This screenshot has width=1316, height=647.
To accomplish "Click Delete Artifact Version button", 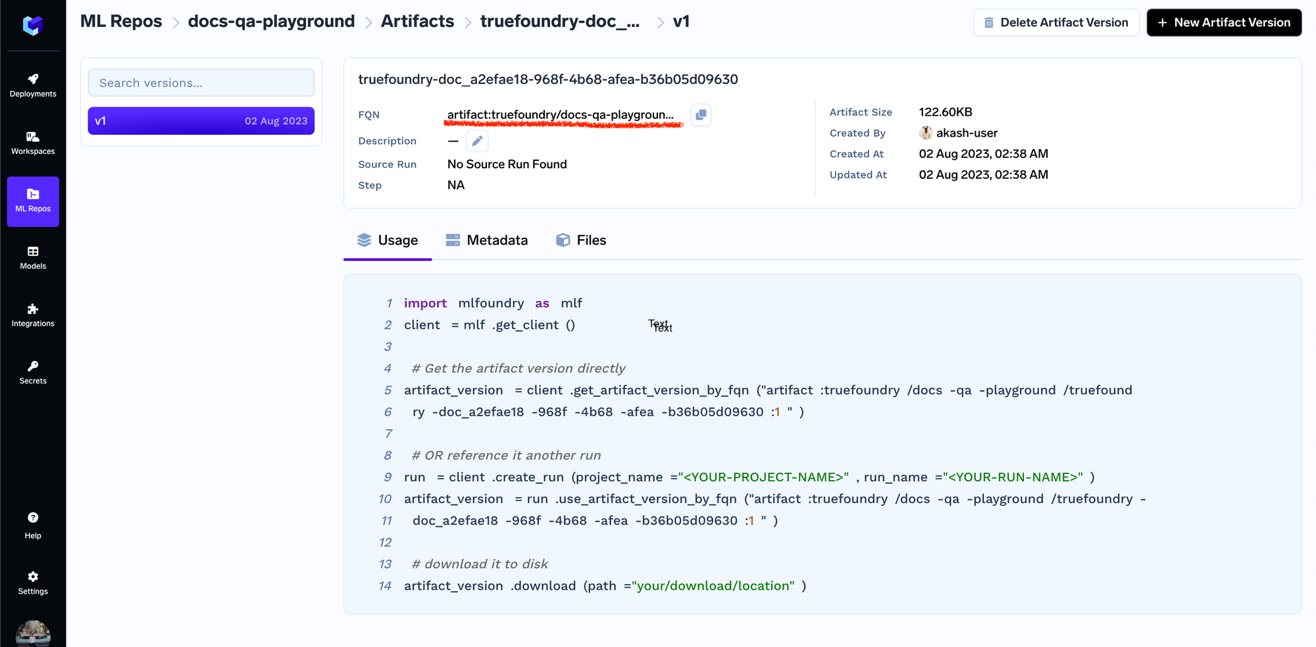I will coord(1056,22).
